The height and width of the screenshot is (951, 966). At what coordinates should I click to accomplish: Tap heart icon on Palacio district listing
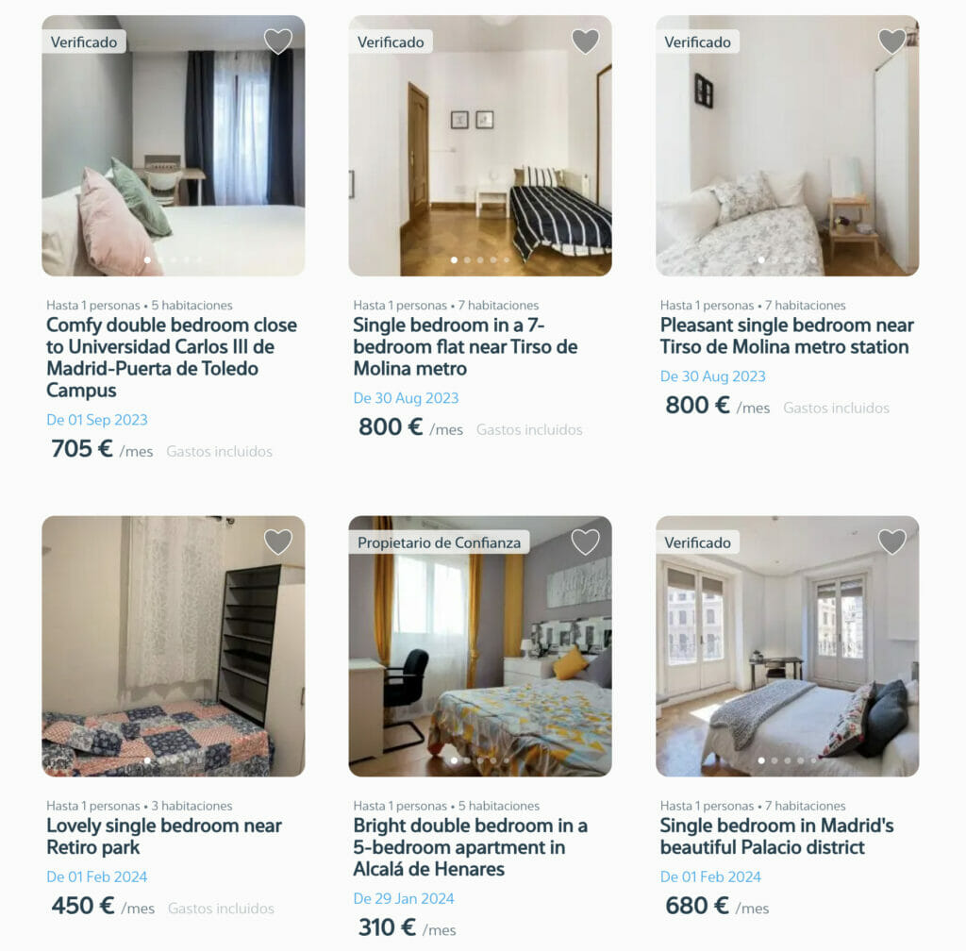coord(891,542)
